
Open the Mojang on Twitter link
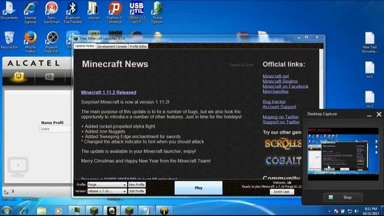tap(281, 117)
